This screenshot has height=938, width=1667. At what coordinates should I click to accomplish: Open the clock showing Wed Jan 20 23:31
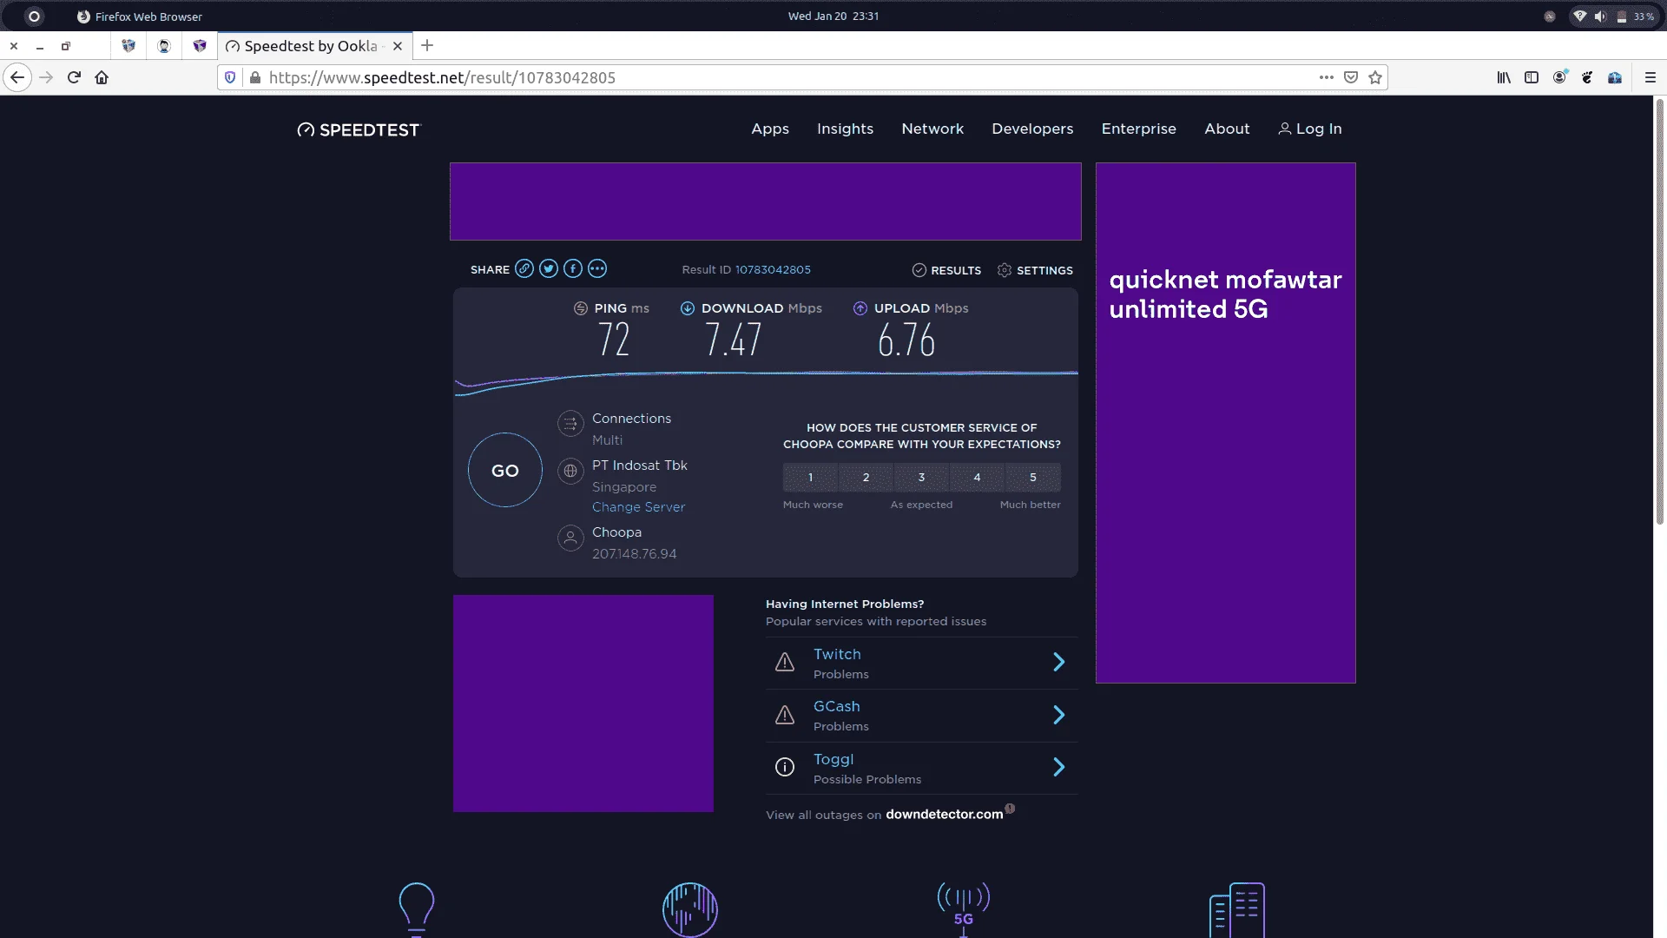pyautogui.click(x=833, y=16)
